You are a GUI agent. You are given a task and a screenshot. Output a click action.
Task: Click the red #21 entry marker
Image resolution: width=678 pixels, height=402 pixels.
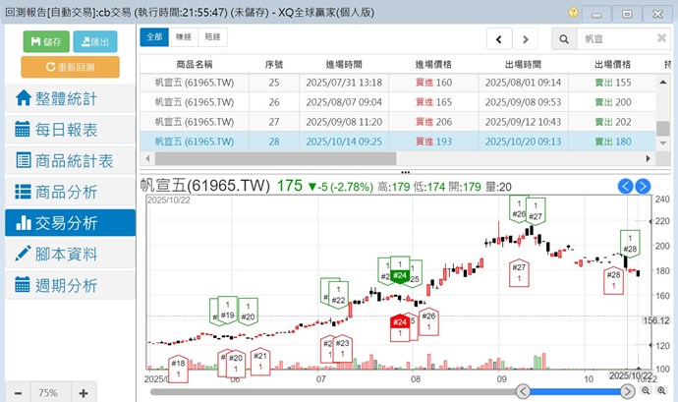pos(260,361)
